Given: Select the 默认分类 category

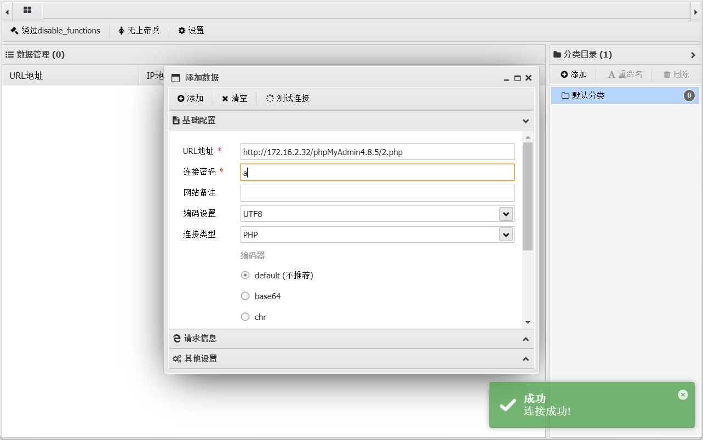Looking at the screenshot, I should click(625, 96).
